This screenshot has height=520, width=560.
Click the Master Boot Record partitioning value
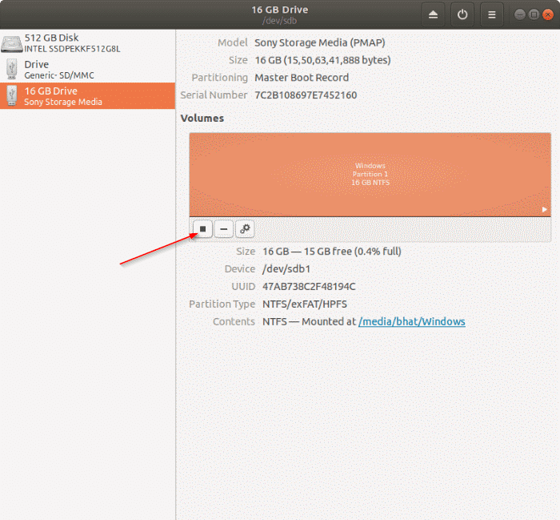pyautogui.click(x=302, y=78)
